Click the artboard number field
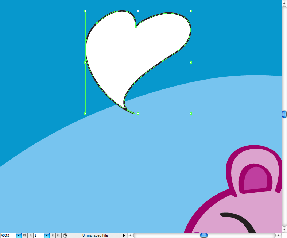 click(39, 235)
